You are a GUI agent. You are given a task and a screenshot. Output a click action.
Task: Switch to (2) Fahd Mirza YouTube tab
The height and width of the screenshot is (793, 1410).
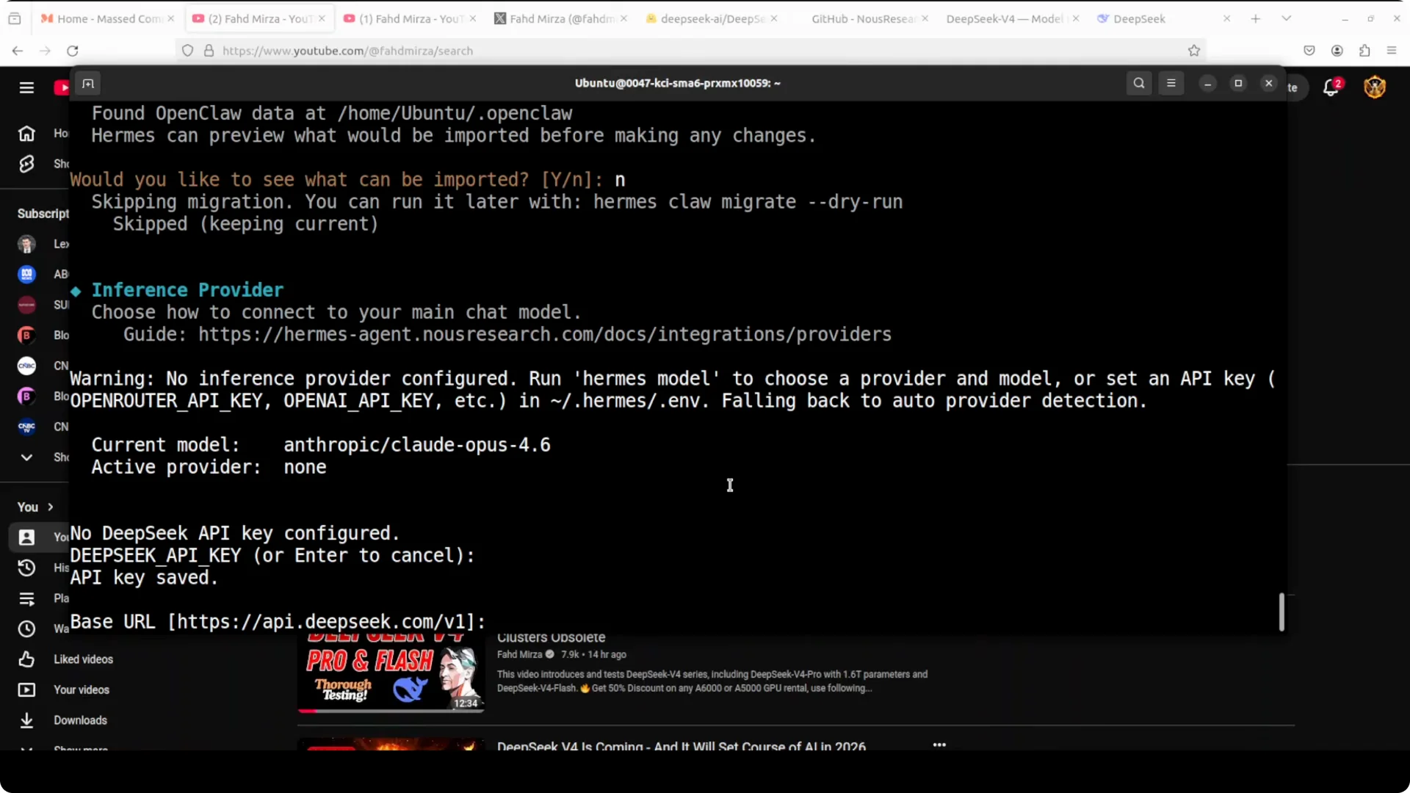coord(258,19)
